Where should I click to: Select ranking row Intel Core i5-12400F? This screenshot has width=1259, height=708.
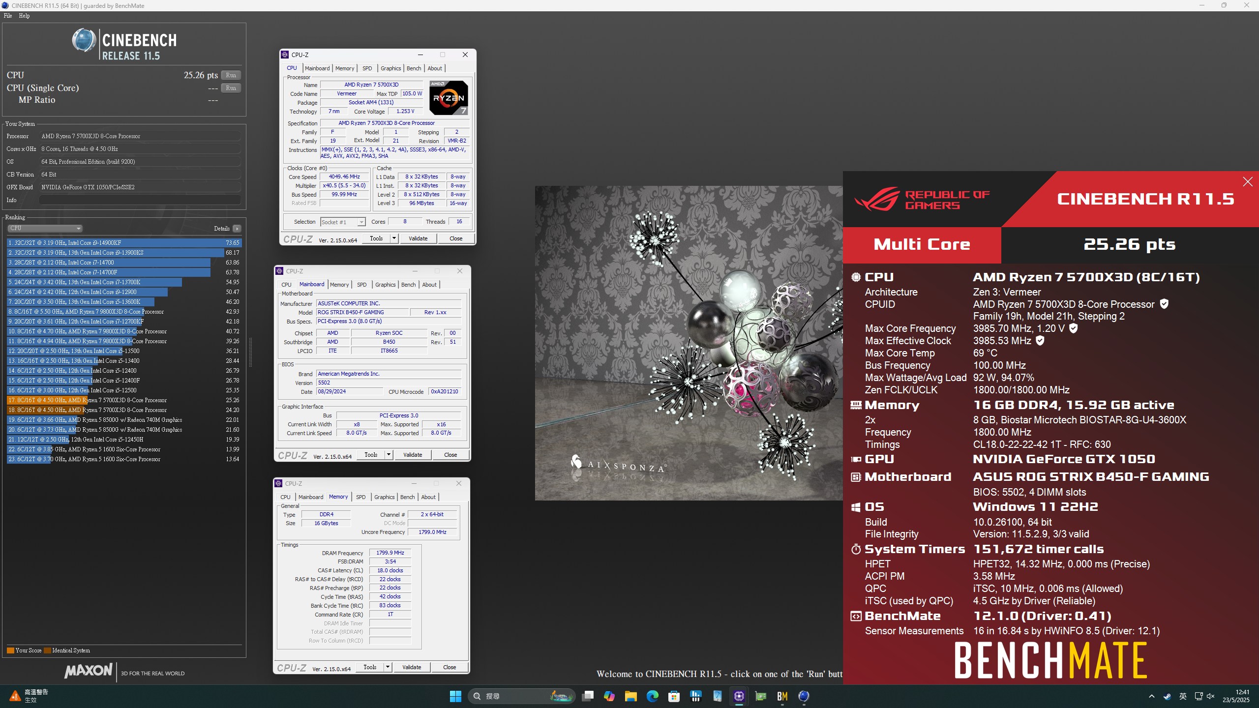click(x=124, y=381)
